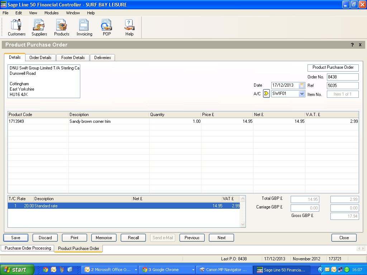Viewport: 367px width, 275px height.
Task: Click the Ref input field
Action: click(342, 86)
